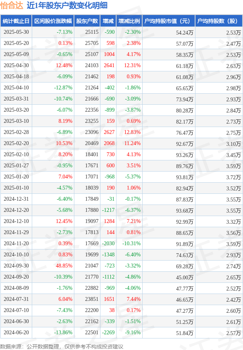
Task: Click the 户均持股数（股） column header
Action: pos(218,21)
